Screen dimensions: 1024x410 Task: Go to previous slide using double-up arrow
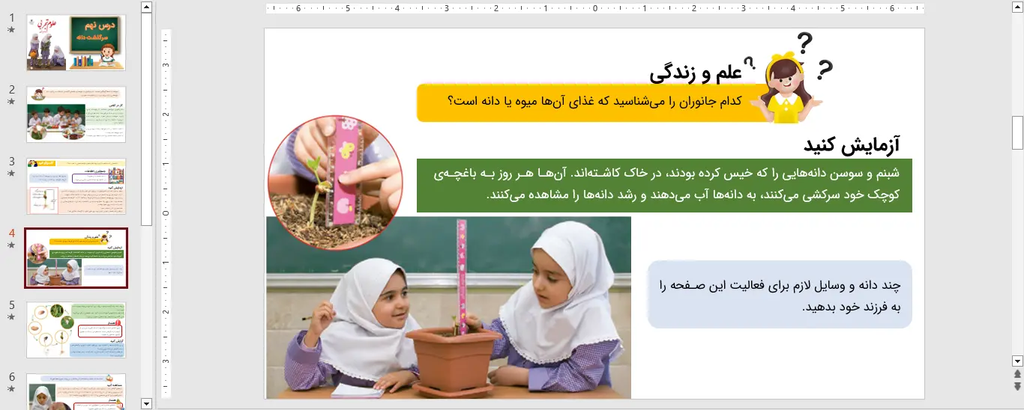(x=1017, y=374)
